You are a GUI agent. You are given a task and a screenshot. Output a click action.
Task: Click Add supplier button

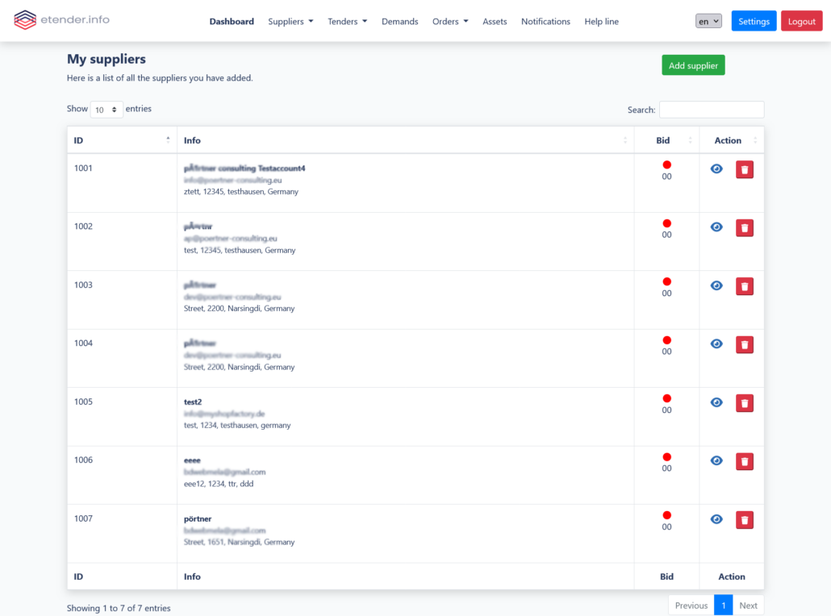[x=693, y=65]
